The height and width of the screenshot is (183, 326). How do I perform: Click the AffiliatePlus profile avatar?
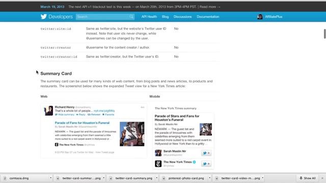tap(260, 17)
